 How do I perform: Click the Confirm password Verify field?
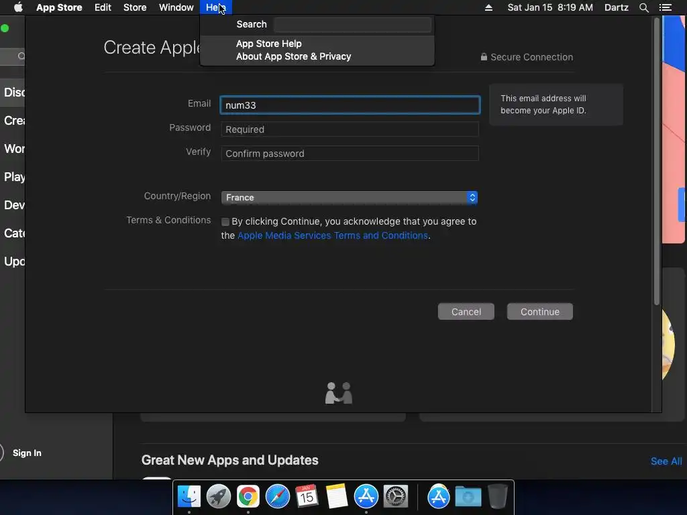350,154
